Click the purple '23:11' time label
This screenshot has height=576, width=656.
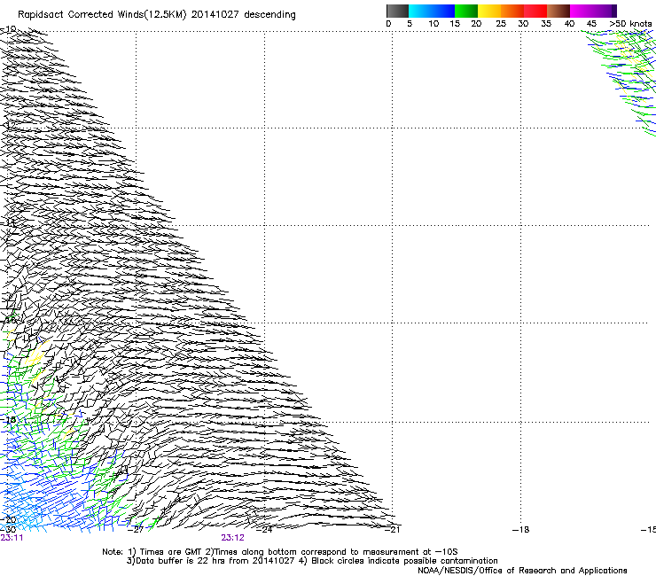pos(12,538)
